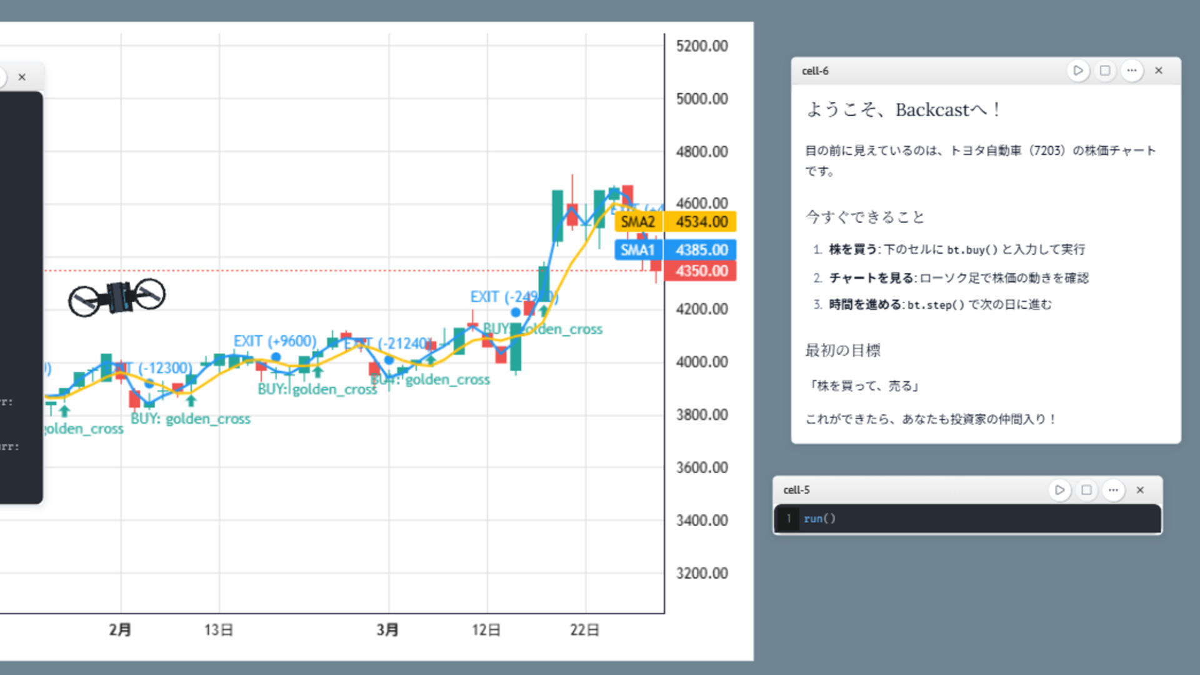Screen dimensions: 1200x675
Task: Click the 3月 date label on time axis
Action: pos(387,629)
